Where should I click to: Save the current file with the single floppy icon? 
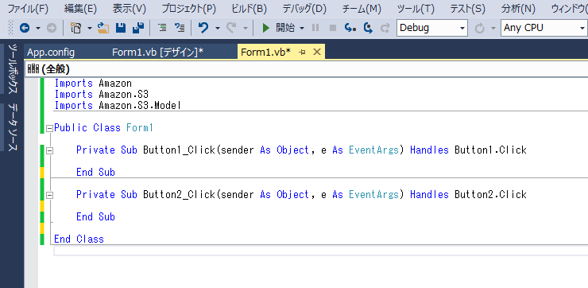120,28
